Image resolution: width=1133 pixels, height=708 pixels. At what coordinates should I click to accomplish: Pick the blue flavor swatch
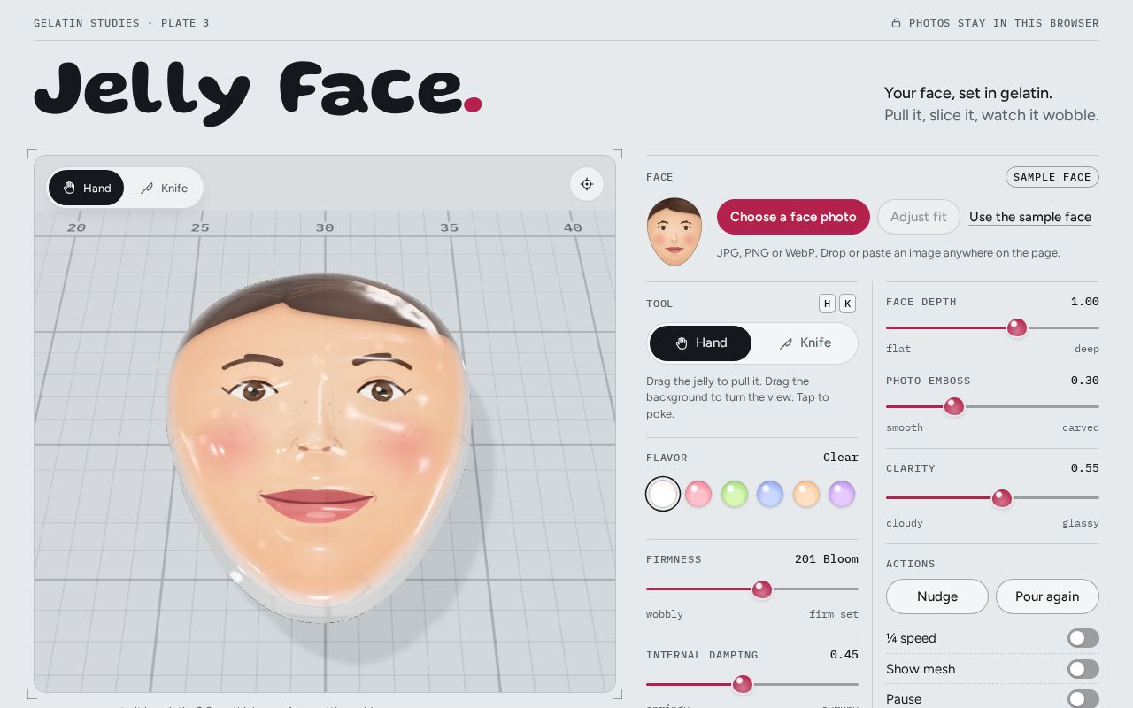[770, 494]
